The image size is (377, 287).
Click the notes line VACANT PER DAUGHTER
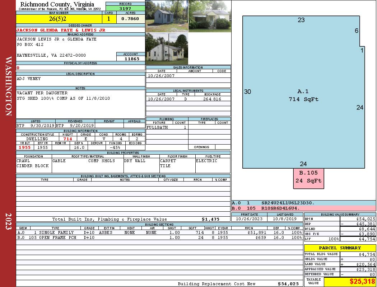click(x=42, y=93)
